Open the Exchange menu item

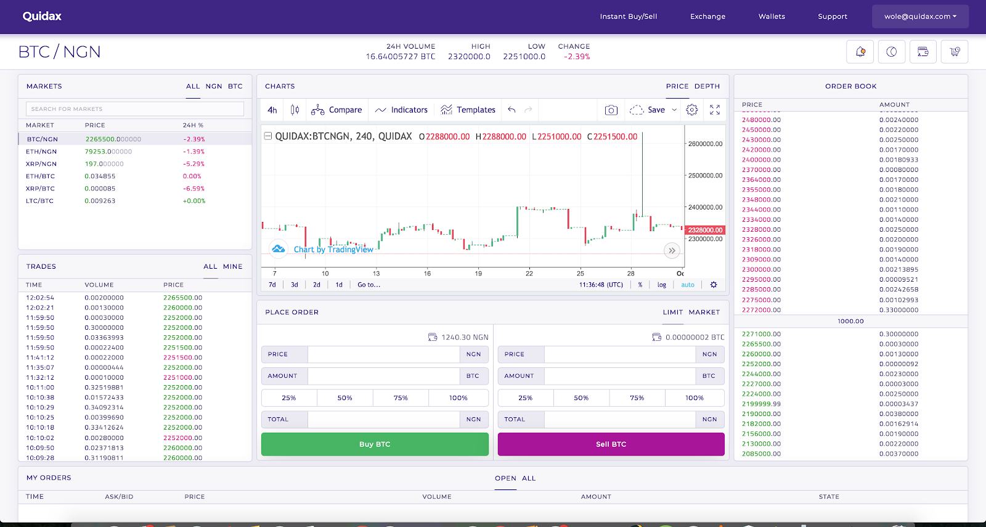coord(707,17)
